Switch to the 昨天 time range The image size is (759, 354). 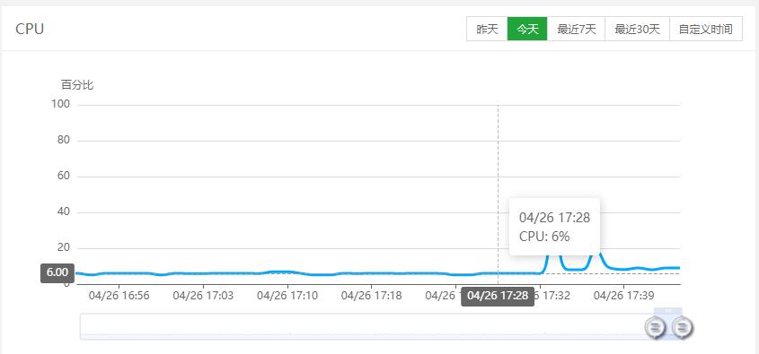coord(487,29)
